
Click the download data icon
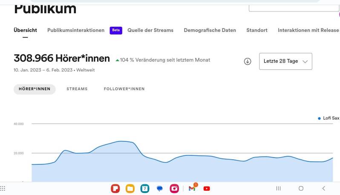pyautogui.click(x=248, y=61)
